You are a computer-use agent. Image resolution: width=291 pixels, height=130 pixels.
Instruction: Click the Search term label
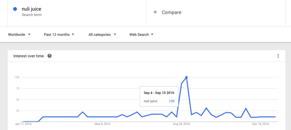[x=31, y=15]
